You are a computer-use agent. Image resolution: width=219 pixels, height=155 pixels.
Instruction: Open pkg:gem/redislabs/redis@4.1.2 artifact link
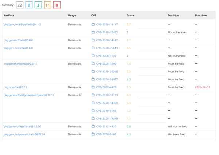[x=22, y=24]
